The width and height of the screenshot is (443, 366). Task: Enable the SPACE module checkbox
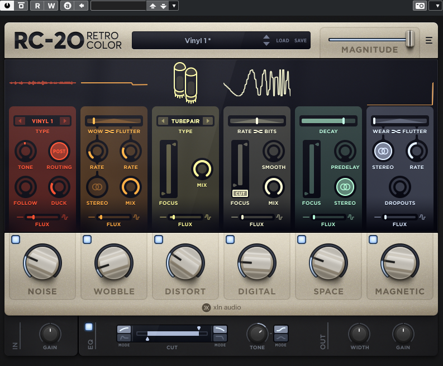302,240
